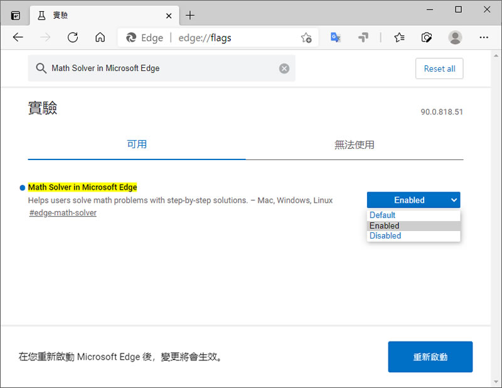This screenshot has width=502, height=388.
Task: Choose Enabled from the dropdown list
Action: click(414, 225)
